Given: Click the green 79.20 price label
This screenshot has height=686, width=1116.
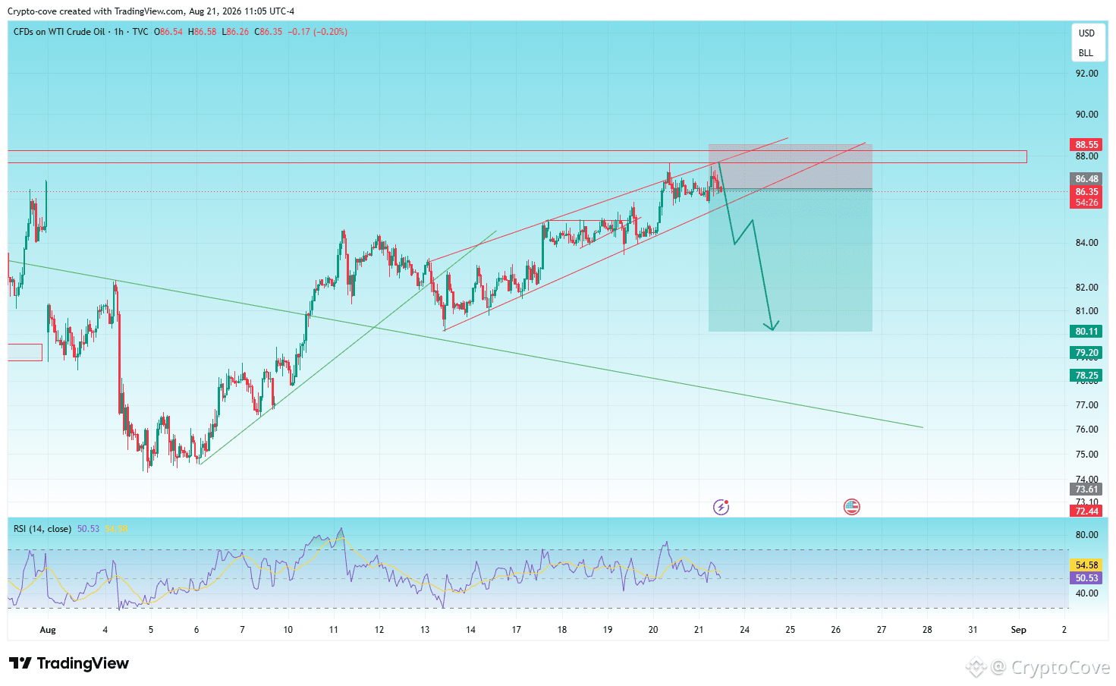Looking at the screenshot, I should [1086, 353].
